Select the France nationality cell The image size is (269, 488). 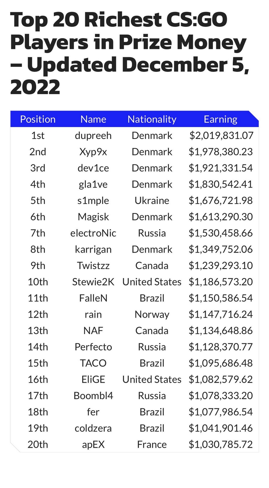tap(152, 444)
